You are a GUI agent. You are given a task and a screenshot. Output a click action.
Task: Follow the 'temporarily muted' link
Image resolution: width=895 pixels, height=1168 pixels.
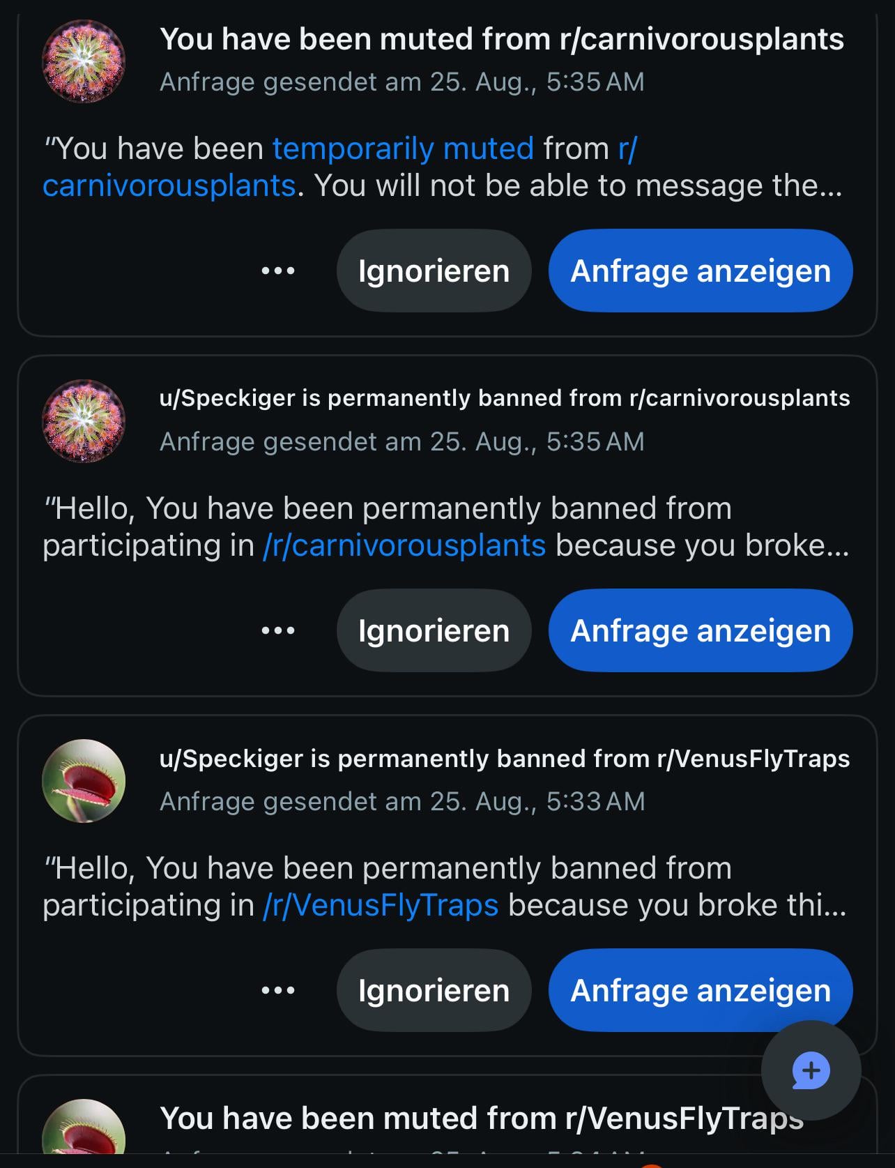[x=403, y=149]
